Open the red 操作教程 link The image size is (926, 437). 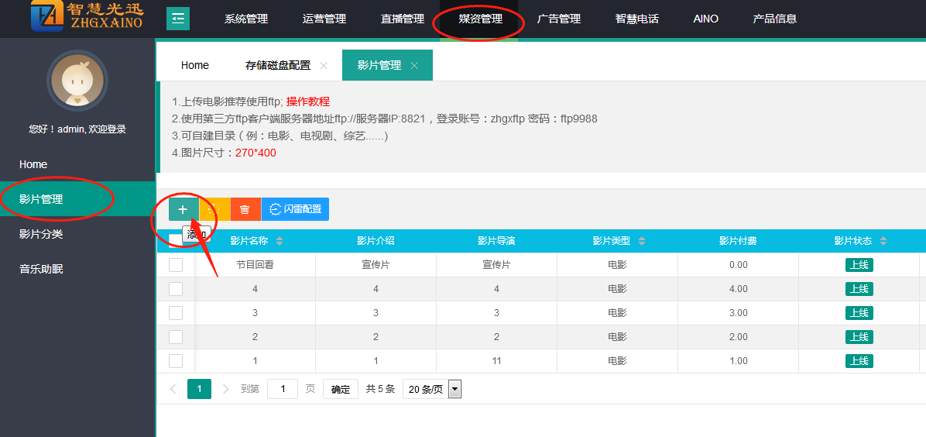pos(308,102)
